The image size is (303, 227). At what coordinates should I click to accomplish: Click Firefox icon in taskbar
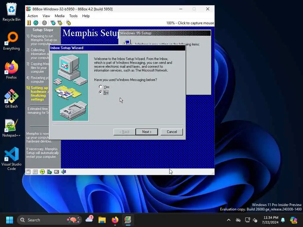click(115, 220)
